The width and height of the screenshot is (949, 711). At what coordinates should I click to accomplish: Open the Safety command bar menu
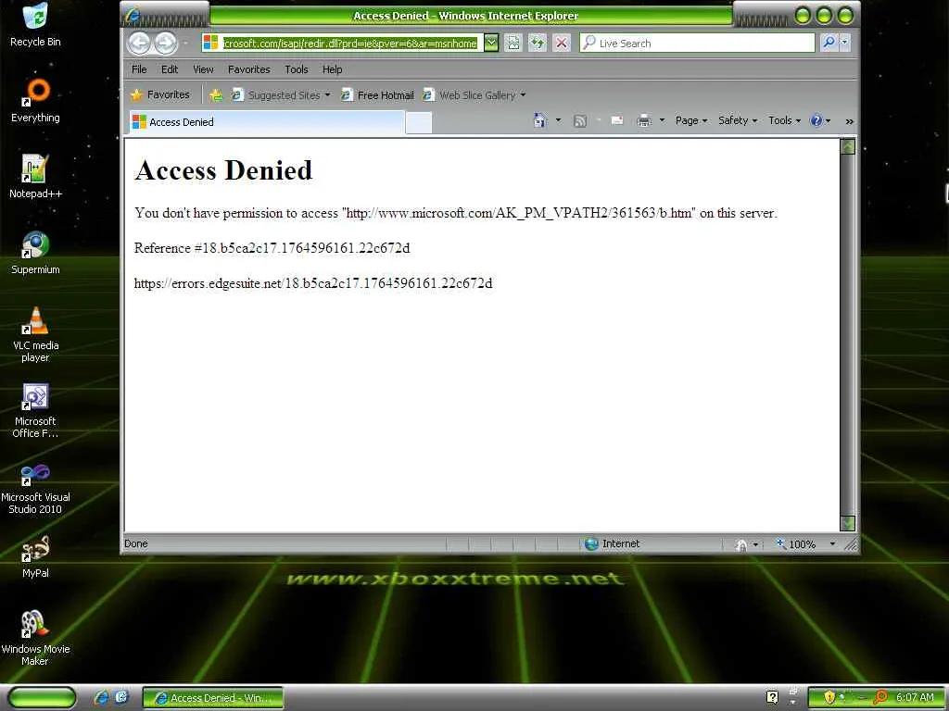pyautogui.click(x=738, y=120)
